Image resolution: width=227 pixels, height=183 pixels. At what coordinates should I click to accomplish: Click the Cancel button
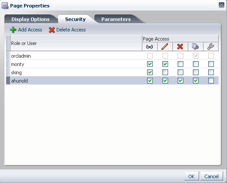(x=212, y=176)
